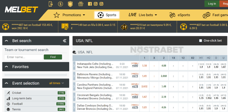
Task: Click the Tennis ball icon in sidebar
Action: (8, 109)
